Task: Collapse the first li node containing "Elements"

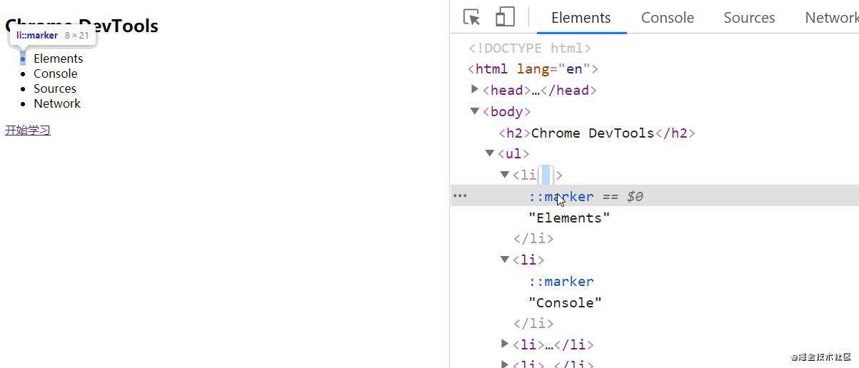Action: (x=504, y=174)
